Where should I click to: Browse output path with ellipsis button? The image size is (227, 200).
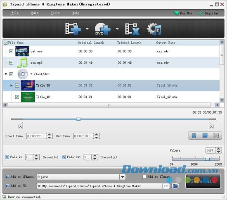point(166,186)
